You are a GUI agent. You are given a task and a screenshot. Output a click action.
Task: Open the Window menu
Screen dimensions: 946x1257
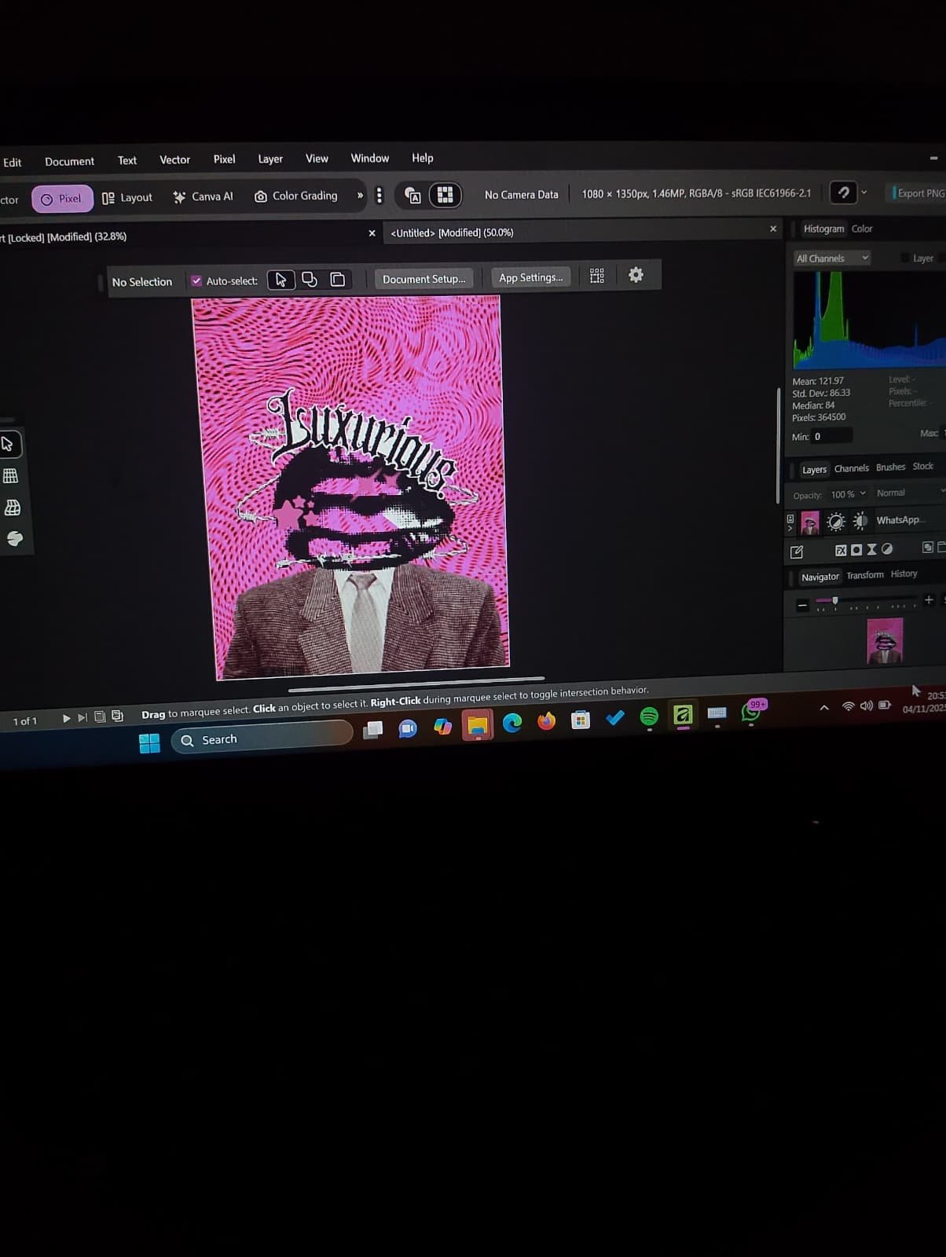(x=369, y=158)
